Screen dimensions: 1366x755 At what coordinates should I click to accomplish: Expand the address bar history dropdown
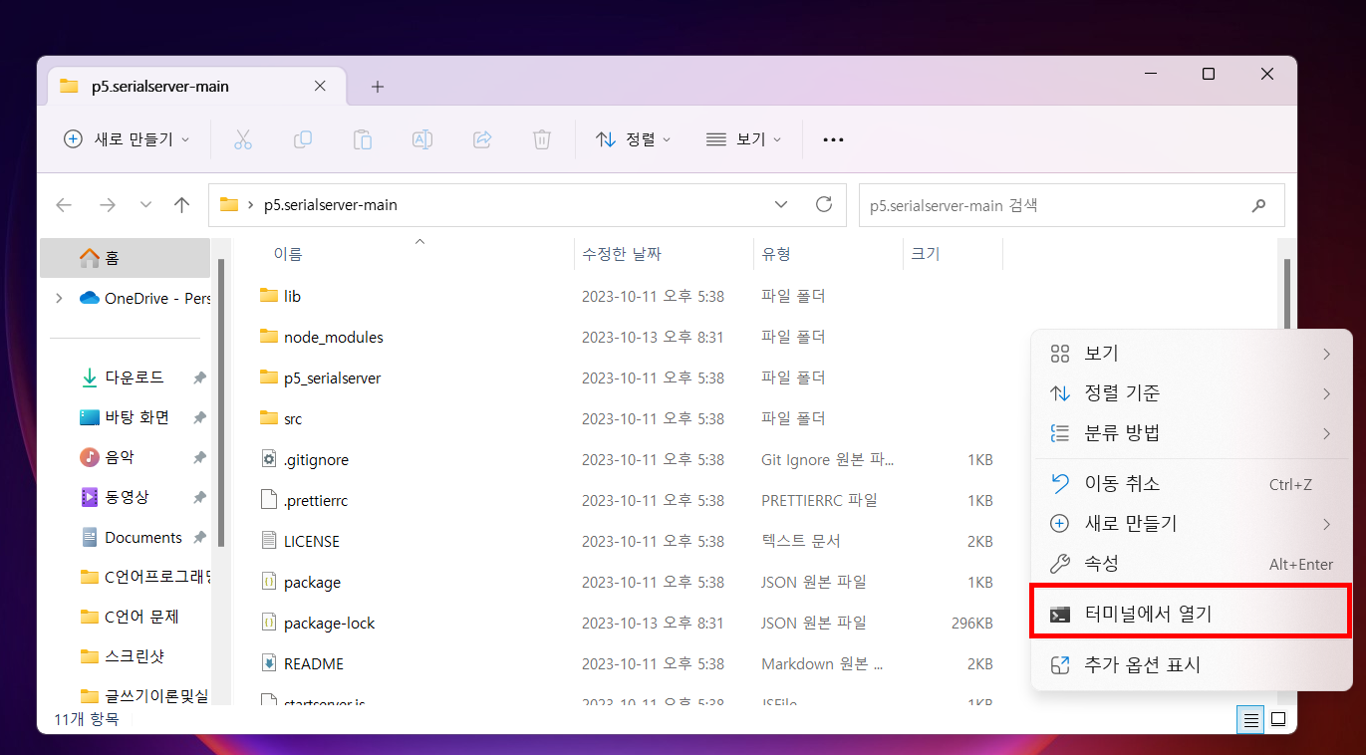pos(781,205)
